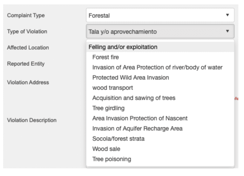
Task: Select Felling and/or exploitation option
Action: coord(123,47)
